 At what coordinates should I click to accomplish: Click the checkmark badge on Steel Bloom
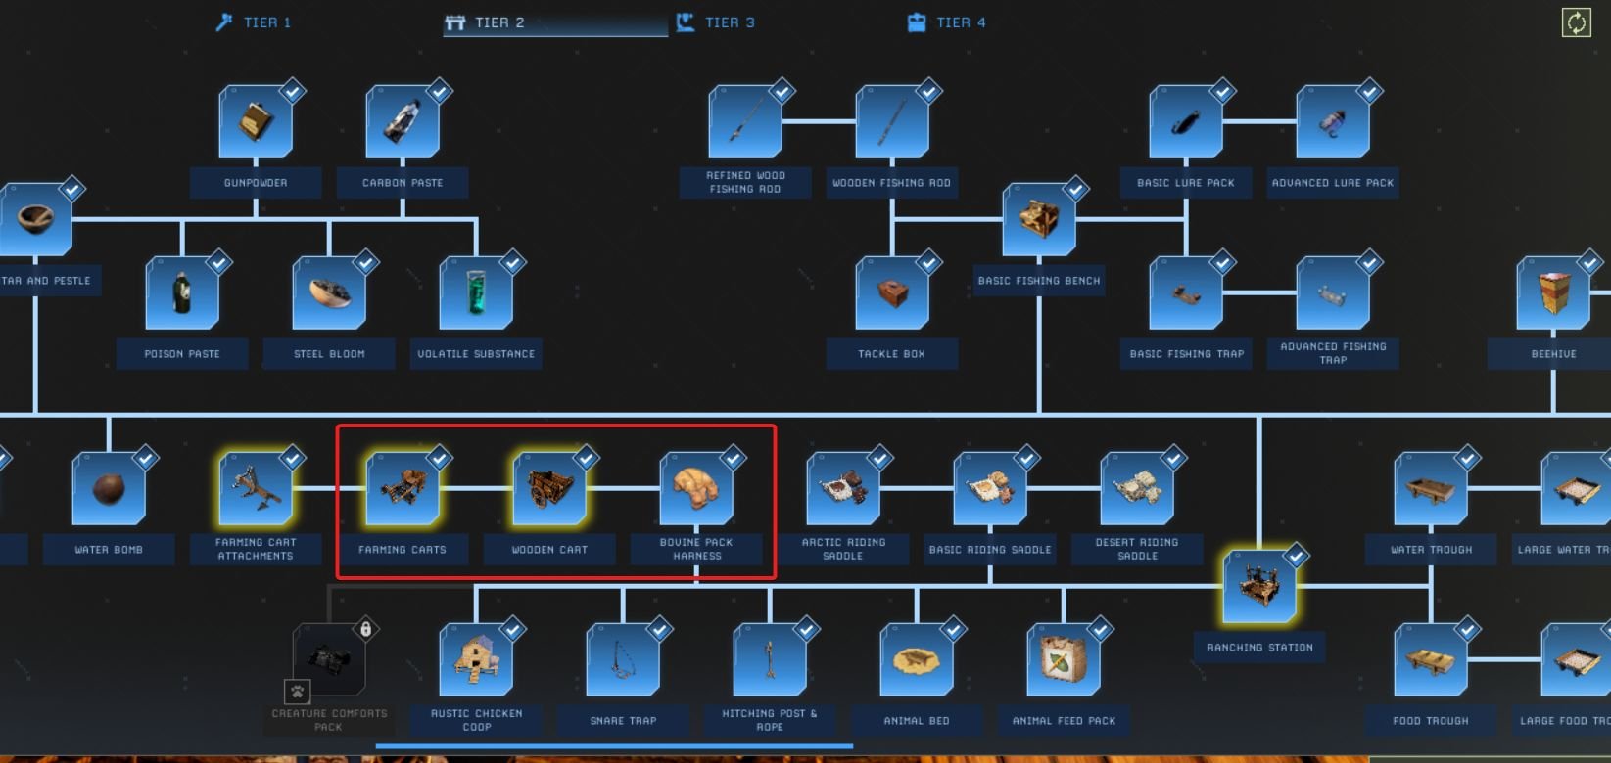[x=365, y=263]
